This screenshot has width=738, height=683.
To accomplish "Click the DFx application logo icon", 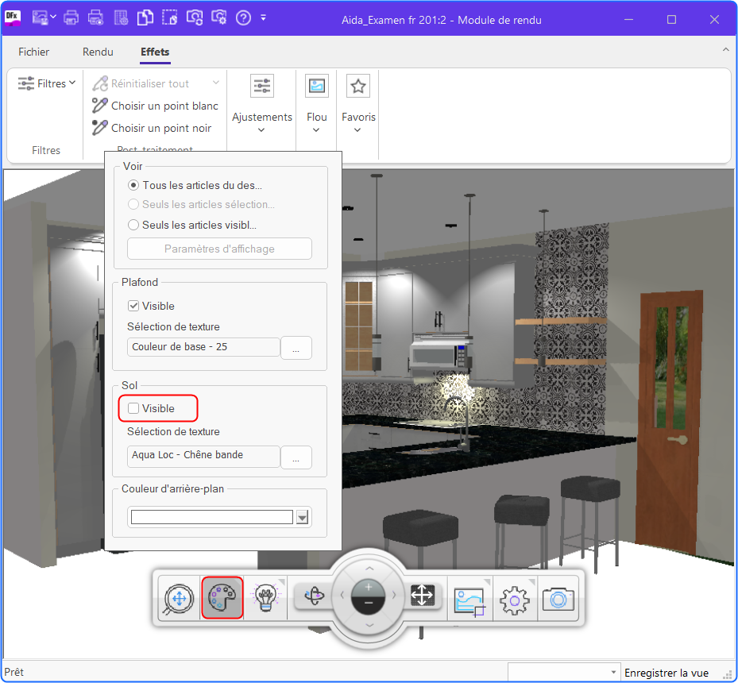I will point(12,18).
